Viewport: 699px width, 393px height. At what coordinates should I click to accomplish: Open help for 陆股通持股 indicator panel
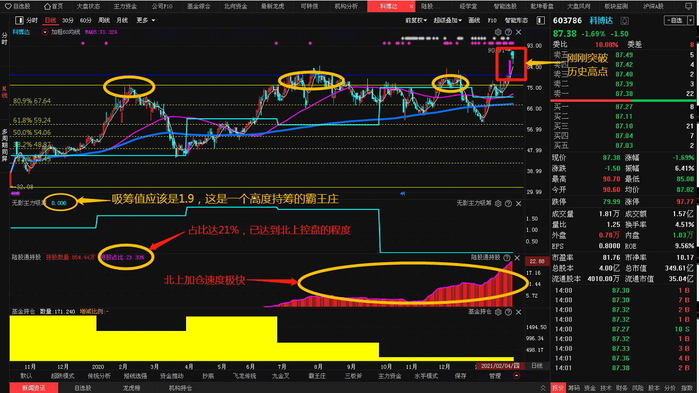(x=508, y=257)
